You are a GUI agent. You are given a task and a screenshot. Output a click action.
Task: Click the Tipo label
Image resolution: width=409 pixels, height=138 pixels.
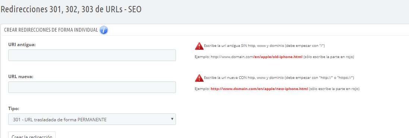pos(14,109)
